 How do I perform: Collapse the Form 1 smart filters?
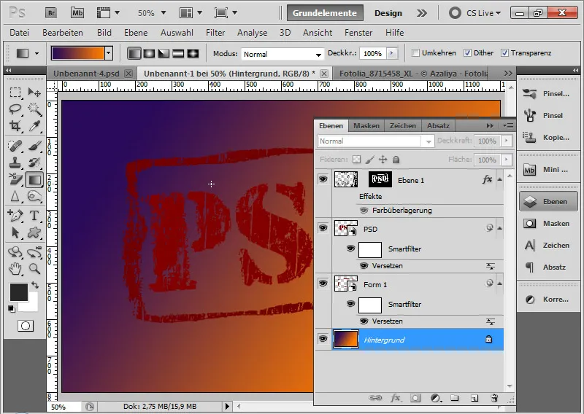click(x=499, y=284)
